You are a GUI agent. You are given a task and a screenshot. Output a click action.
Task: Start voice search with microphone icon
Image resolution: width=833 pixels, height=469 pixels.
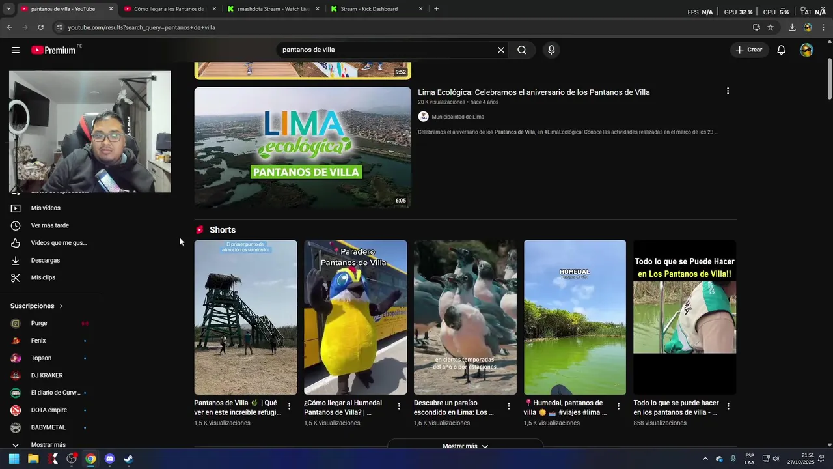pos(551,50)
